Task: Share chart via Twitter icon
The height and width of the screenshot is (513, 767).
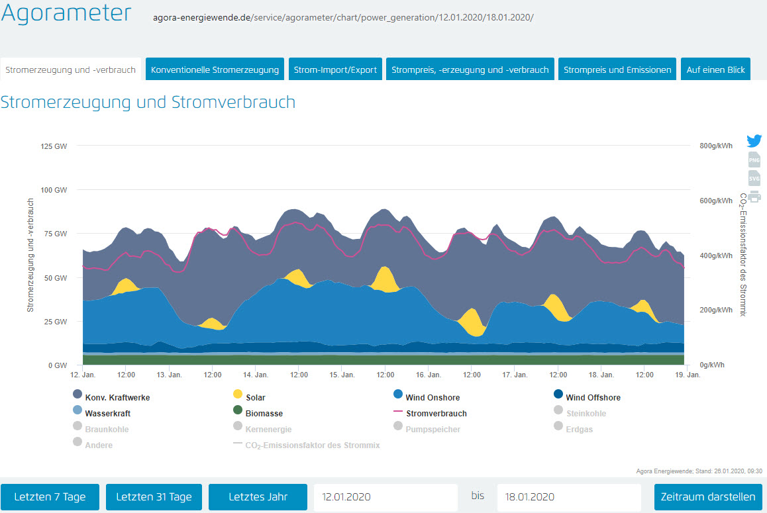Action: 754,141
